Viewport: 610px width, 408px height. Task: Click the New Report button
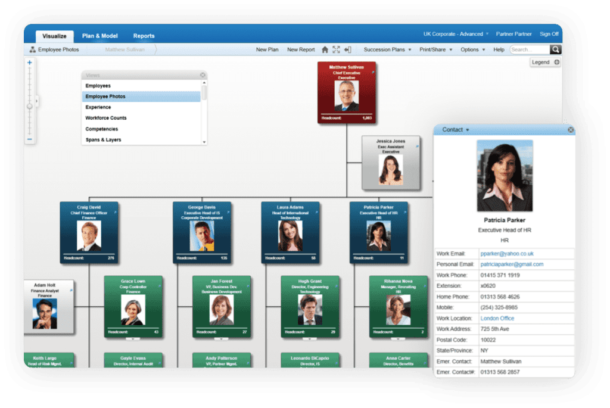(301, 50)
